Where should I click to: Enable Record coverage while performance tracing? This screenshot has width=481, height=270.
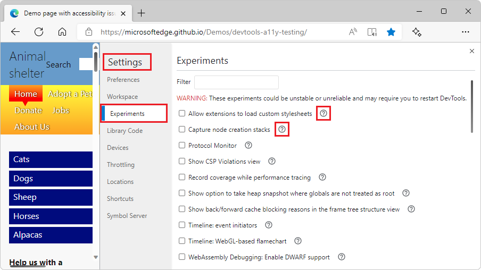(182, 177)
